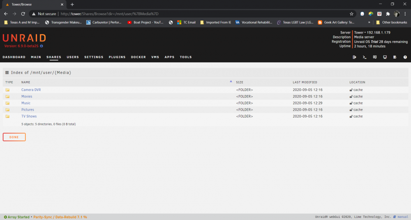Open the Pictures folder link
Image resolution: width=411 pixels, height=220 pixels.
[28, 110]
